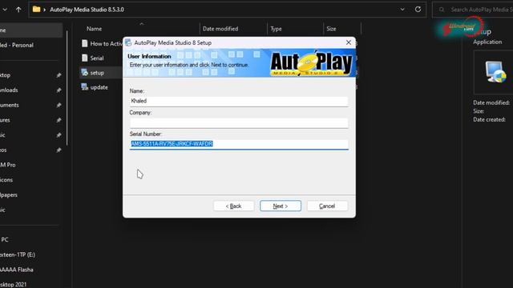Click pin icon next to Videos

(59, 150)
